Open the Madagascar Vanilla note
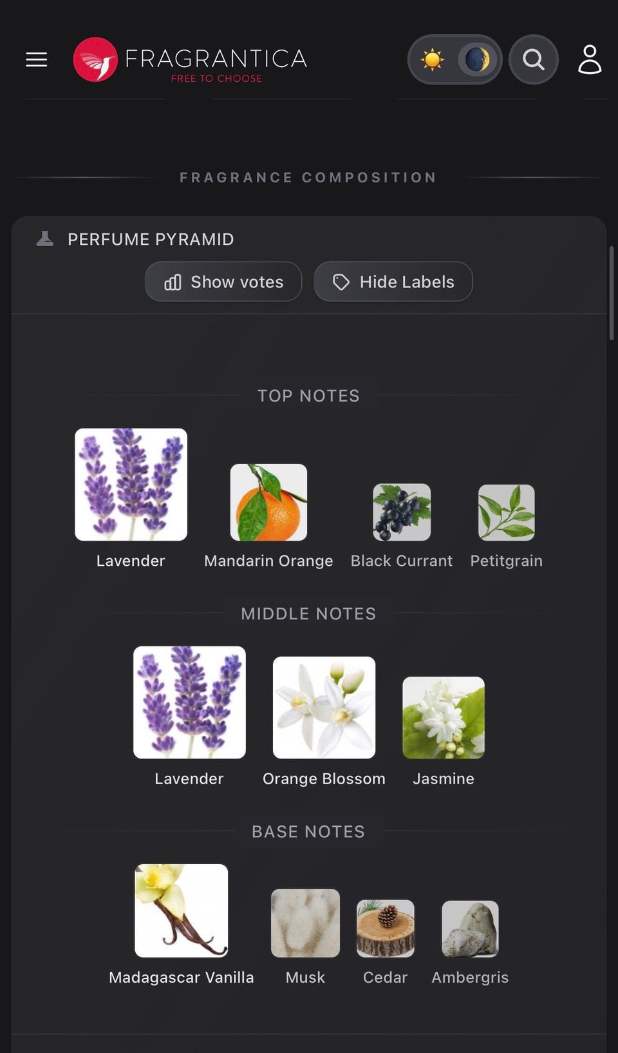 181,911
